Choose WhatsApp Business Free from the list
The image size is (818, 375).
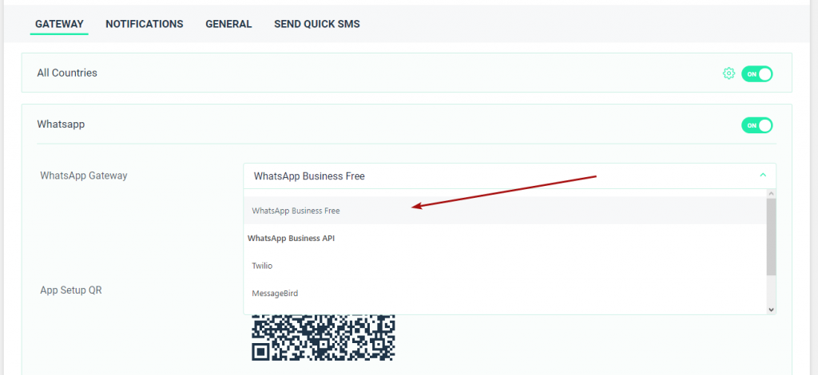(296, 211)
